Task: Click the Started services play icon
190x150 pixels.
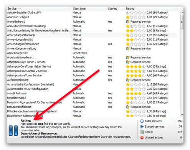Action: click(142, 127)
